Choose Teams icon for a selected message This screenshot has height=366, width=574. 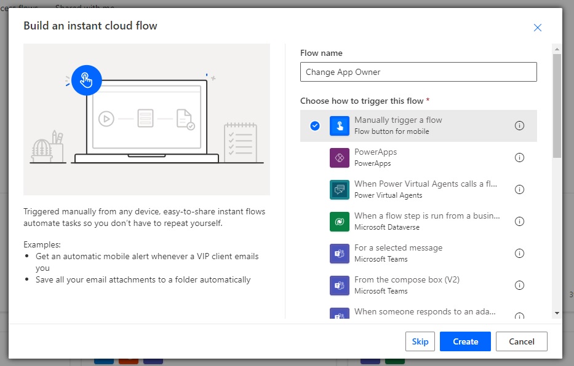(340, 254)
